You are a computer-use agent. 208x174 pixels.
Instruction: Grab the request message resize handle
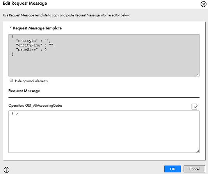point(197,151)
